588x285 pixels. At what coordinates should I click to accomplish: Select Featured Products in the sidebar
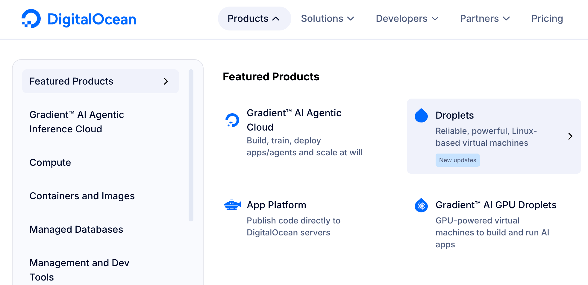pyautogui.click(x=101, y=81)
